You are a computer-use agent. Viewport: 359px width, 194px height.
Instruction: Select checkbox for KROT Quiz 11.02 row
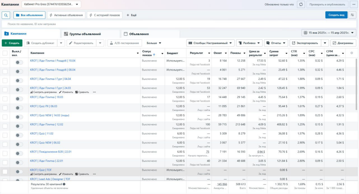[x=5, y=135]
